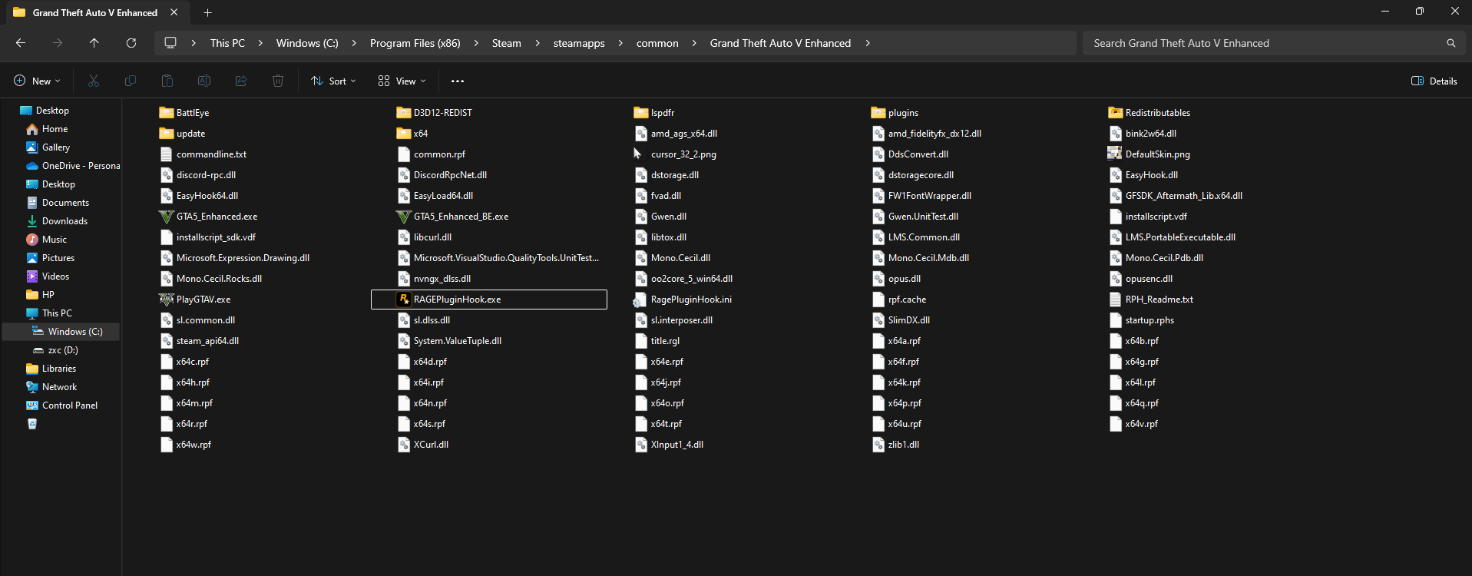Select Downloads in the navigation pane
Image resolution: width=1472 pixels, height=576 pixels.
[65, 221]
